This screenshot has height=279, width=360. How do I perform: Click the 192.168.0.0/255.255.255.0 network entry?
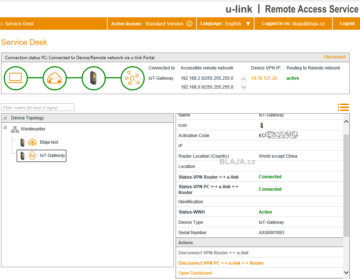207,87
